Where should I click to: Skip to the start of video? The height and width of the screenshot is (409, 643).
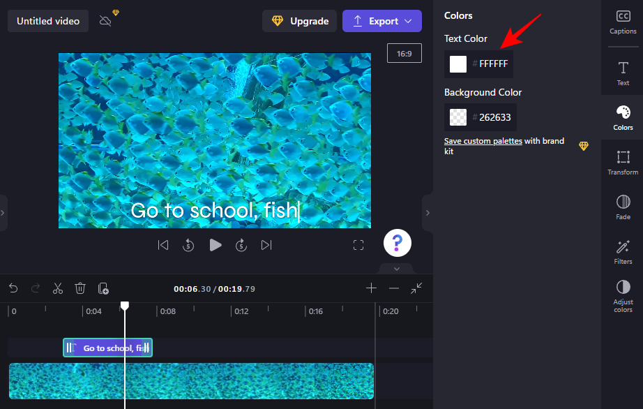163,245
